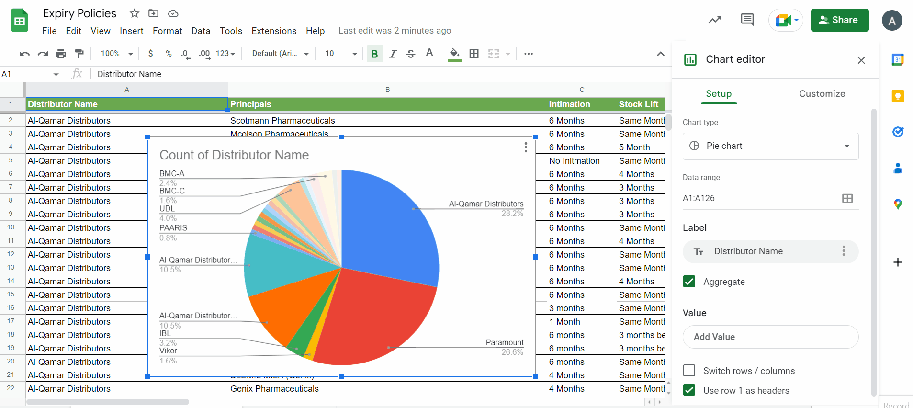This screenshot has height=408, width=913.
Task: Open Google Keep side panel
Action: coord(898,96)
